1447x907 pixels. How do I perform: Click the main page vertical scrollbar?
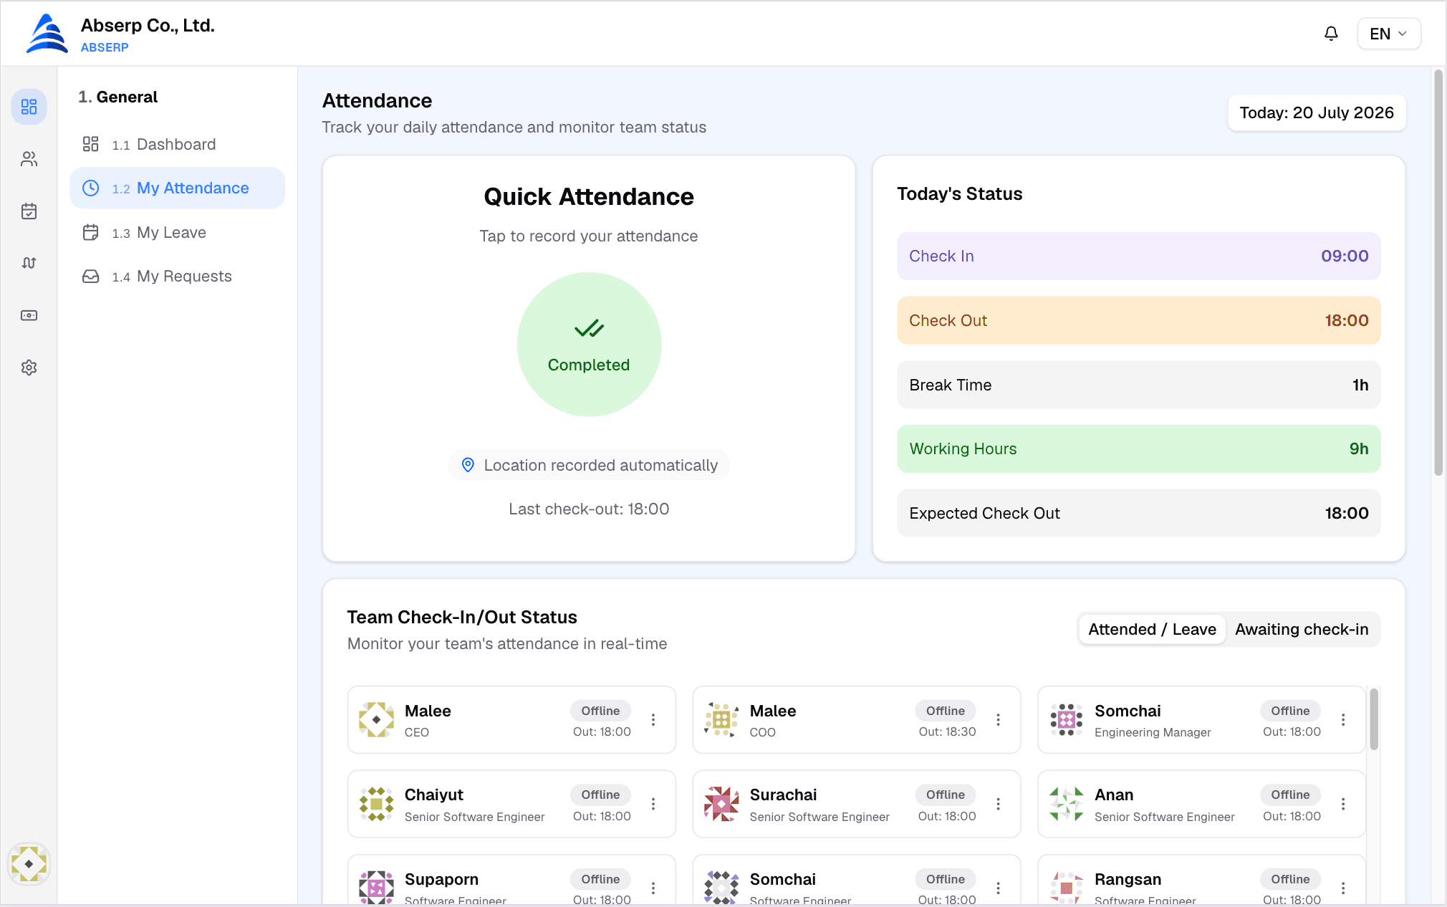click(x=1438, y=272)
